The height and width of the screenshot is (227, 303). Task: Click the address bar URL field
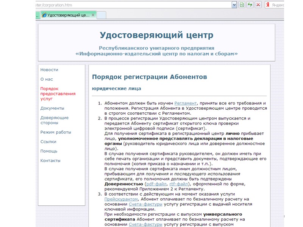(x=133, y=5)
